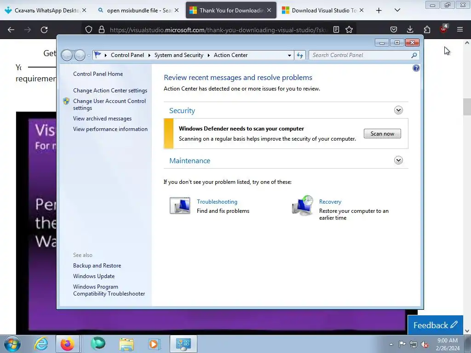Switch to the WhatsApp Desktop tab

pyautogui.click(x=46, y=11)
